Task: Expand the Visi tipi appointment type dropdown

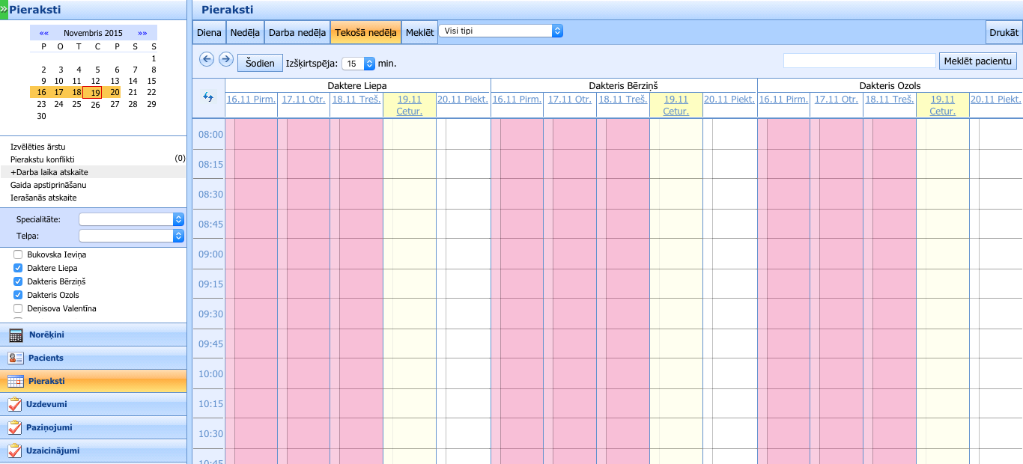Action: [500, 31]
